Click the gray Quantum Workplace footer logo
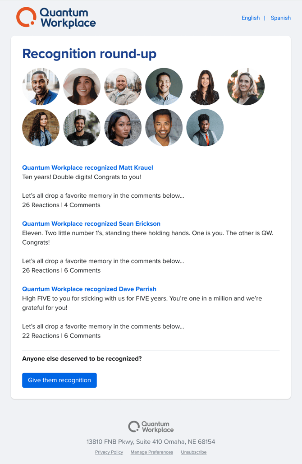Image resolution: width=302 pixels, height=464 pixels. [151, 427]
